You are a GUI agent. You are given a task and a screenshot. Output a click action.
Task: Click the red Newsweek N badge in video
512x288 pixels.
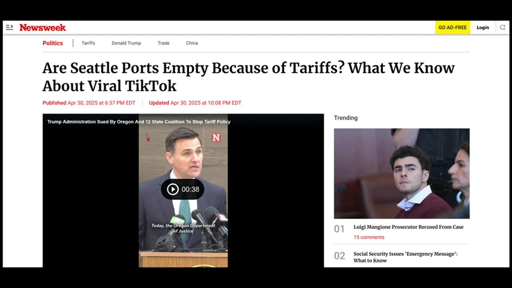(x=216, y=138)
